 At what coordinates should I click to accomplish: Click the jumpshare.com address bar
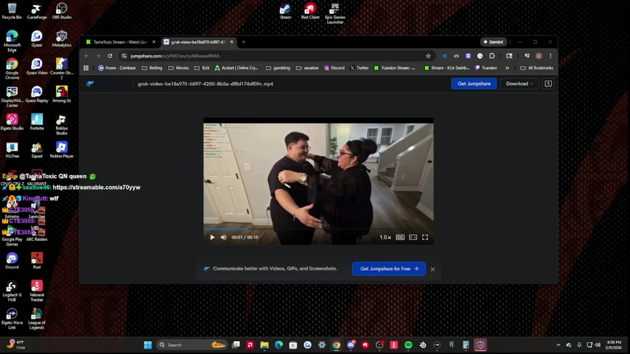pyautogui.click(x=272, y=56)
